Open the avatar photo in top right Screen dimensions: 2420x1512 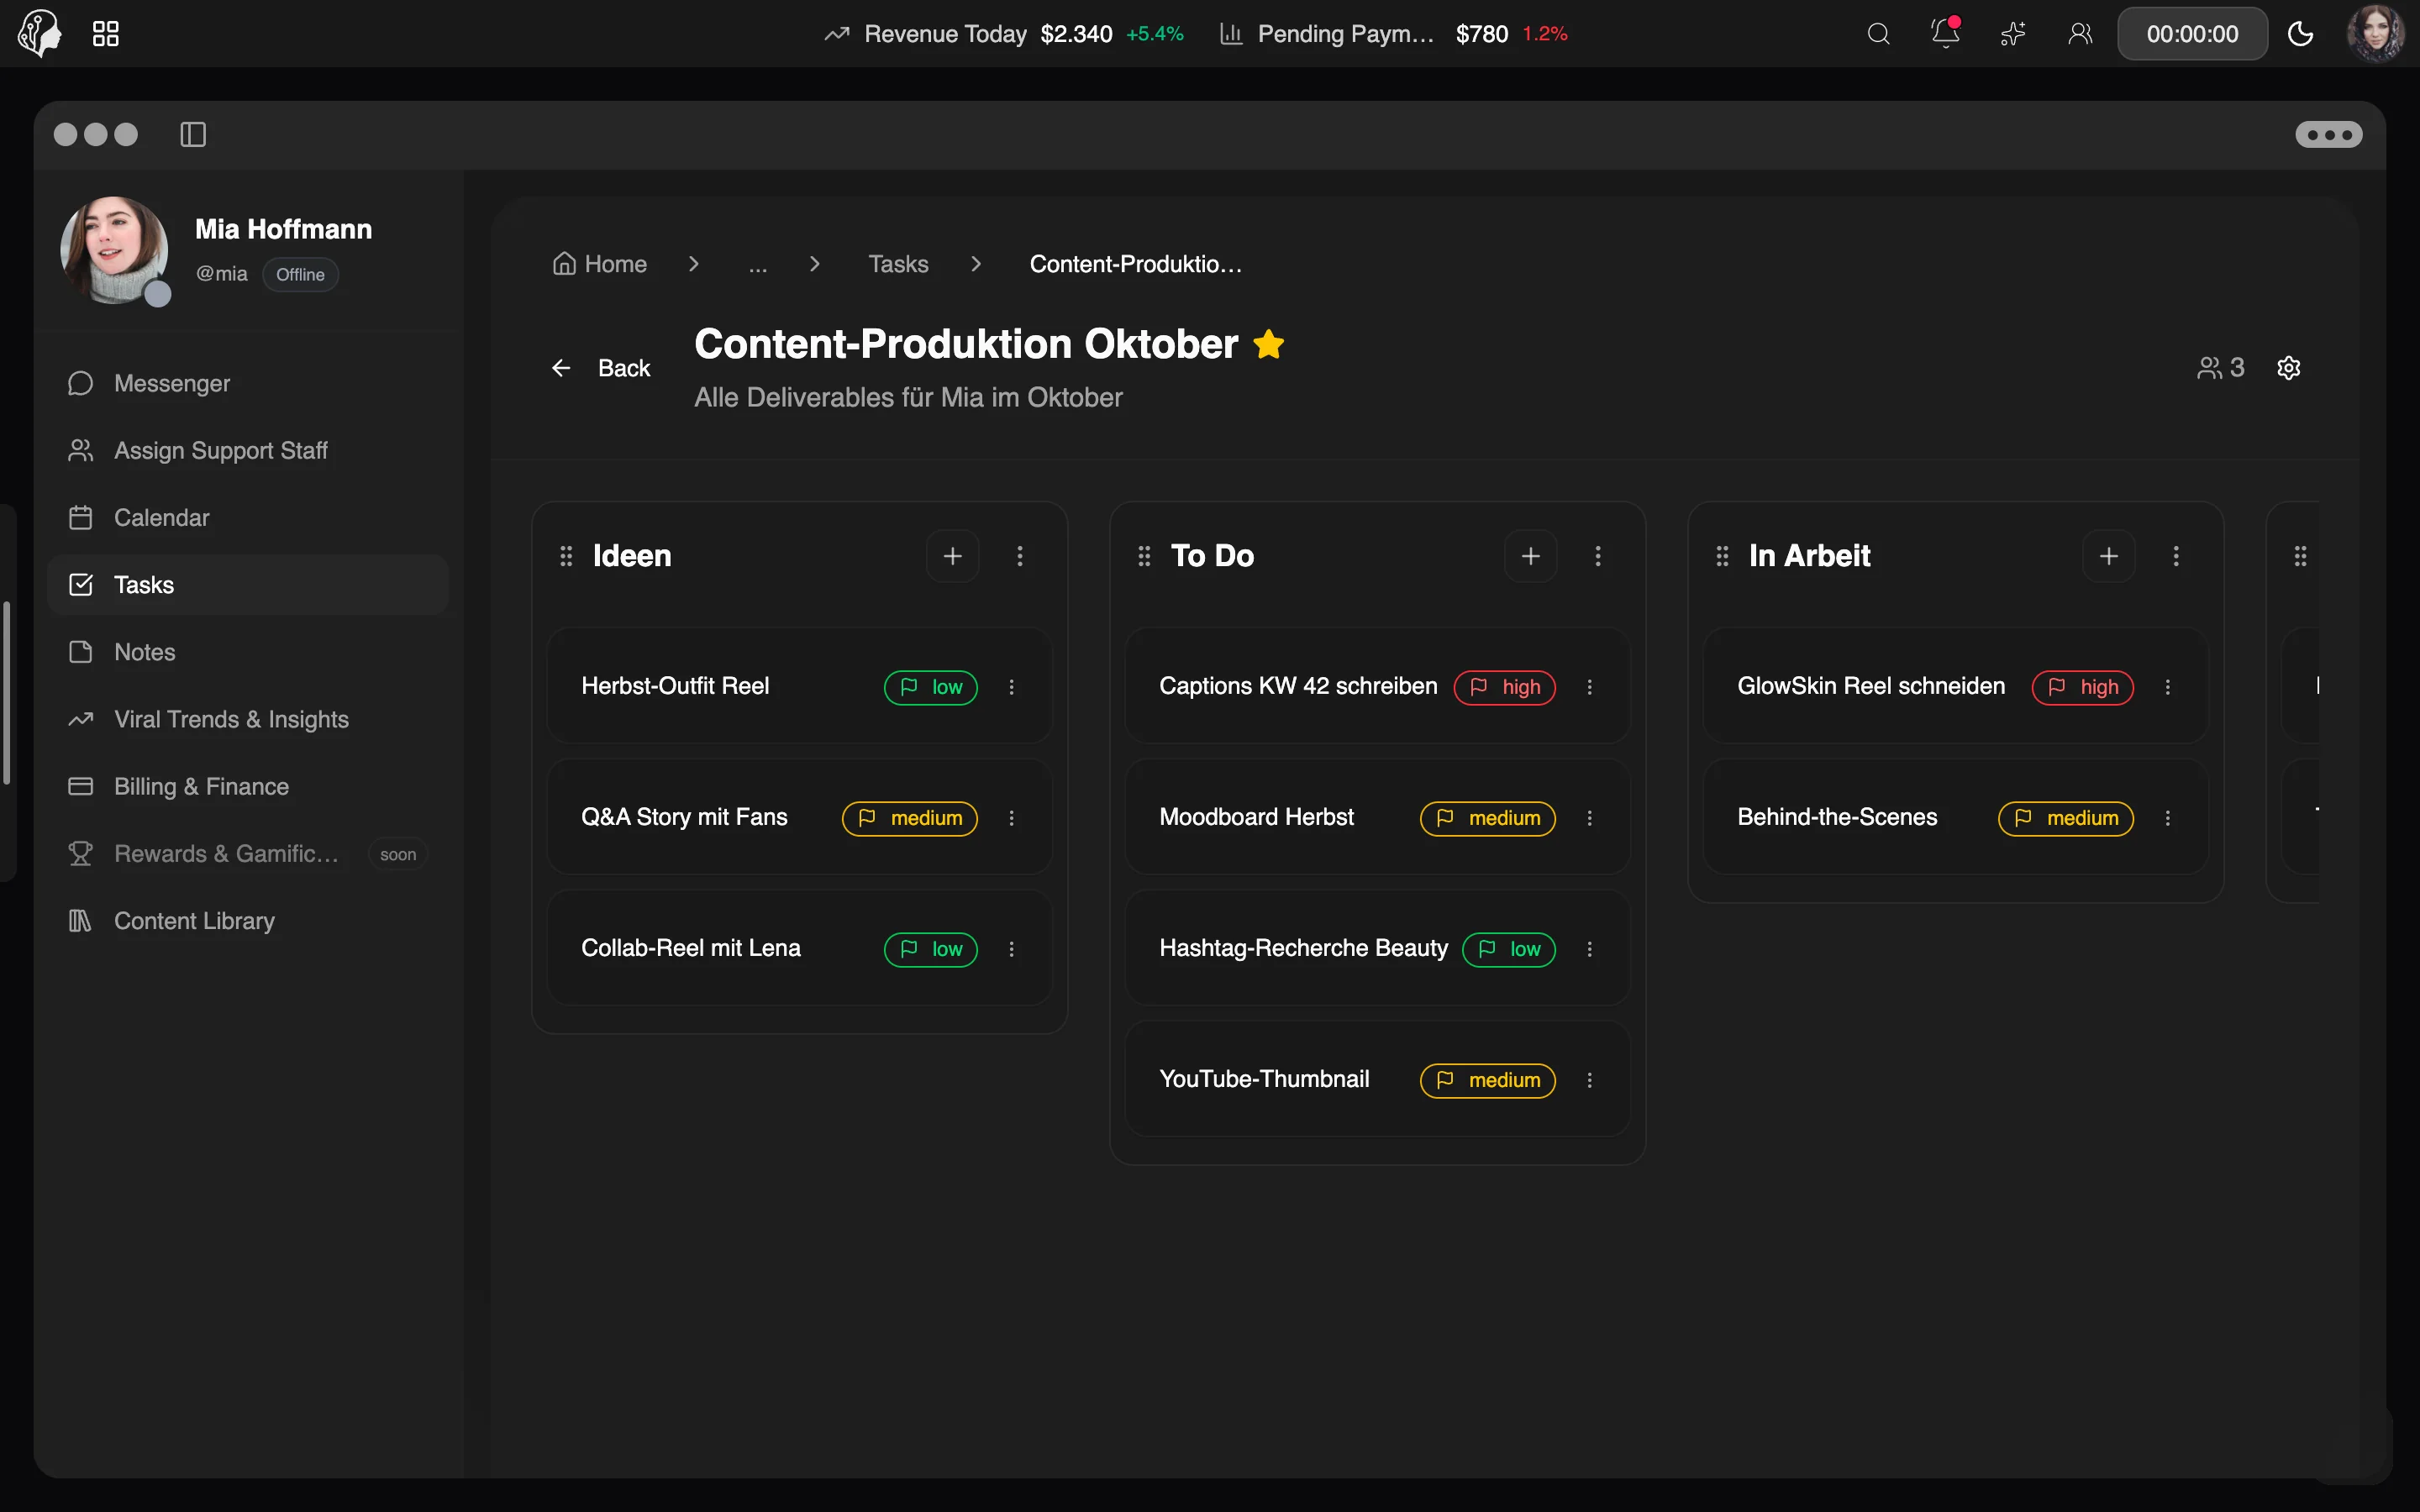pyautogui.click(x=2375, y=33)
